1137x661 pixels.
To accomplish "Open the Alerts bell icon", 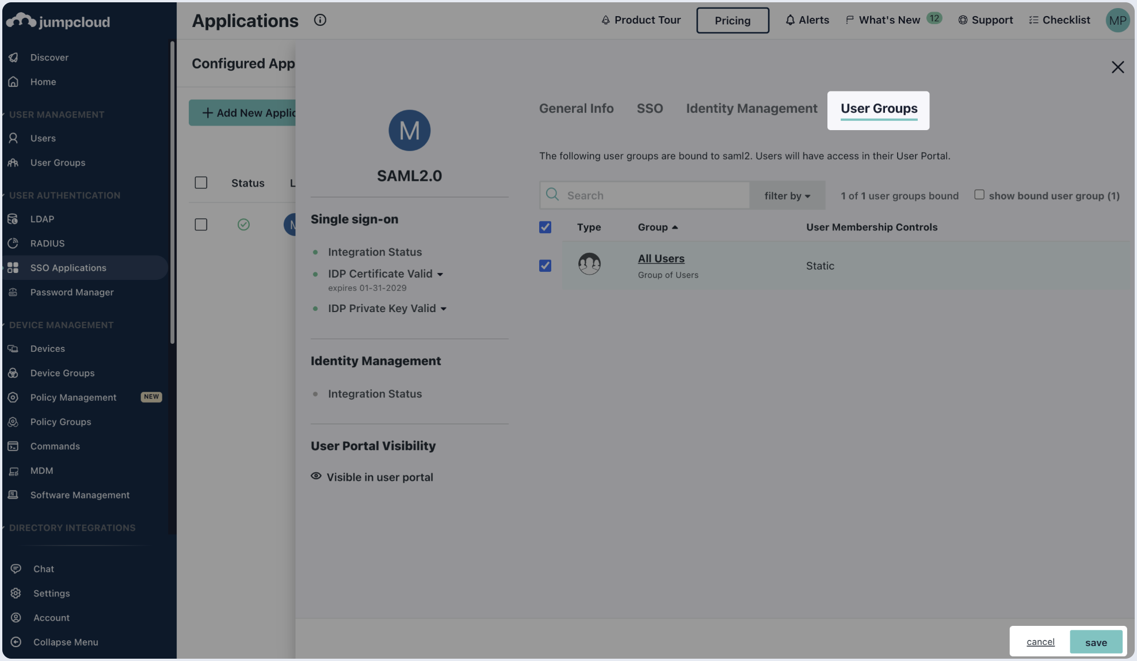I will coord(790,20).
